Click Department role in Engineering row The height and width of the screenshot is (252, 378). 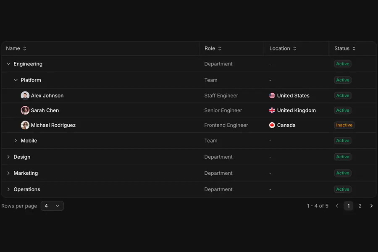pyautogui.click(x=218, y=64)
